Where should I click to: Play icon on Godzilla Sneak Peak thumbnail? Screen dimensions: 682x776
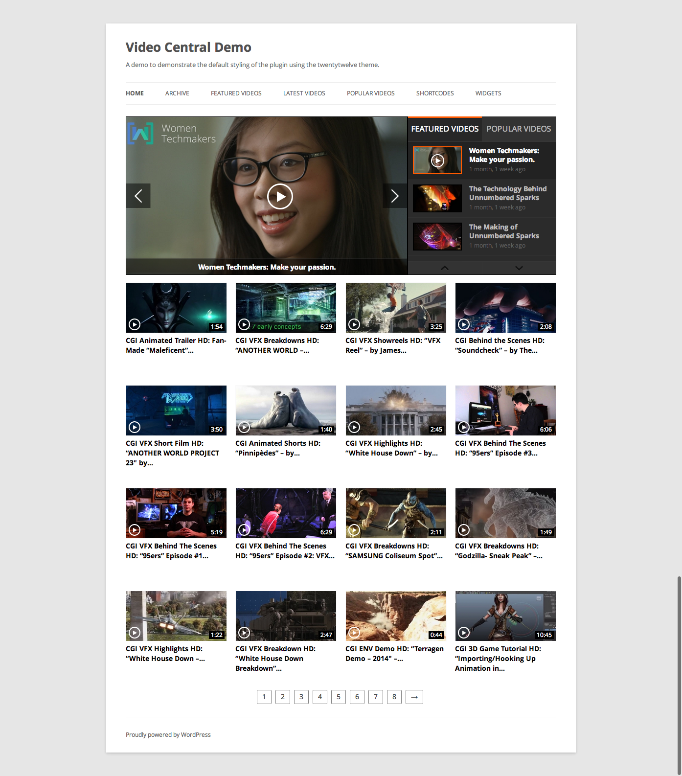(x=464, y=530)
